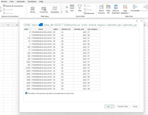Cancel the ODBC preview dialog
148x115 pixels.
click(135, 107)
